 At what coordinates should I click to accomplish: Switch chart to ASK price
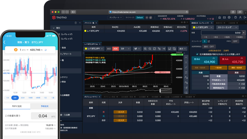(116, 49)
